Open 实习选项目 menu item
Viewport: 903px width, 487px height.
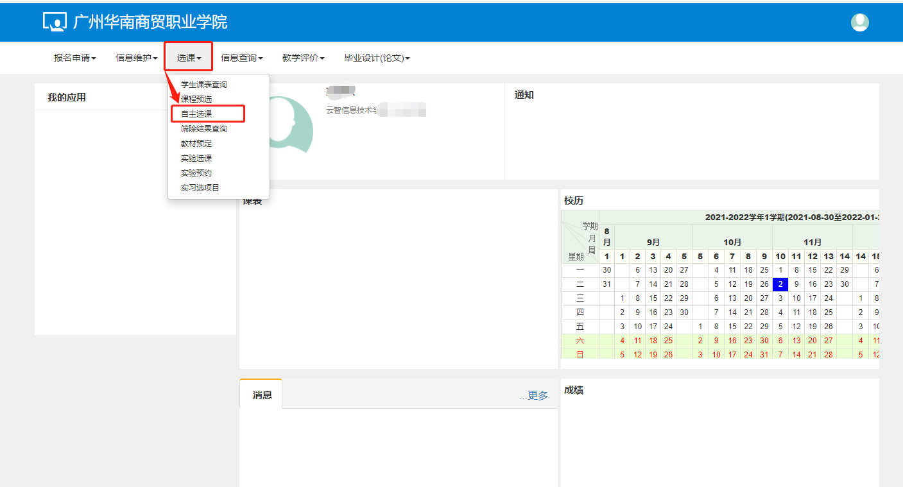(200, 188)
